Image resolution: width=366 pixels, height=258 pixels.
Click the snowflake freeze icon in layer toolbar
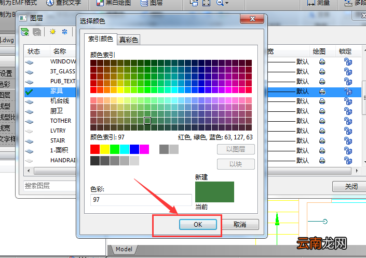pyautogui.click(x=65, y=32)
